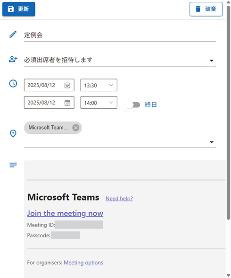Open the Meeting options link
231x278 pixels.
point(83,262)
